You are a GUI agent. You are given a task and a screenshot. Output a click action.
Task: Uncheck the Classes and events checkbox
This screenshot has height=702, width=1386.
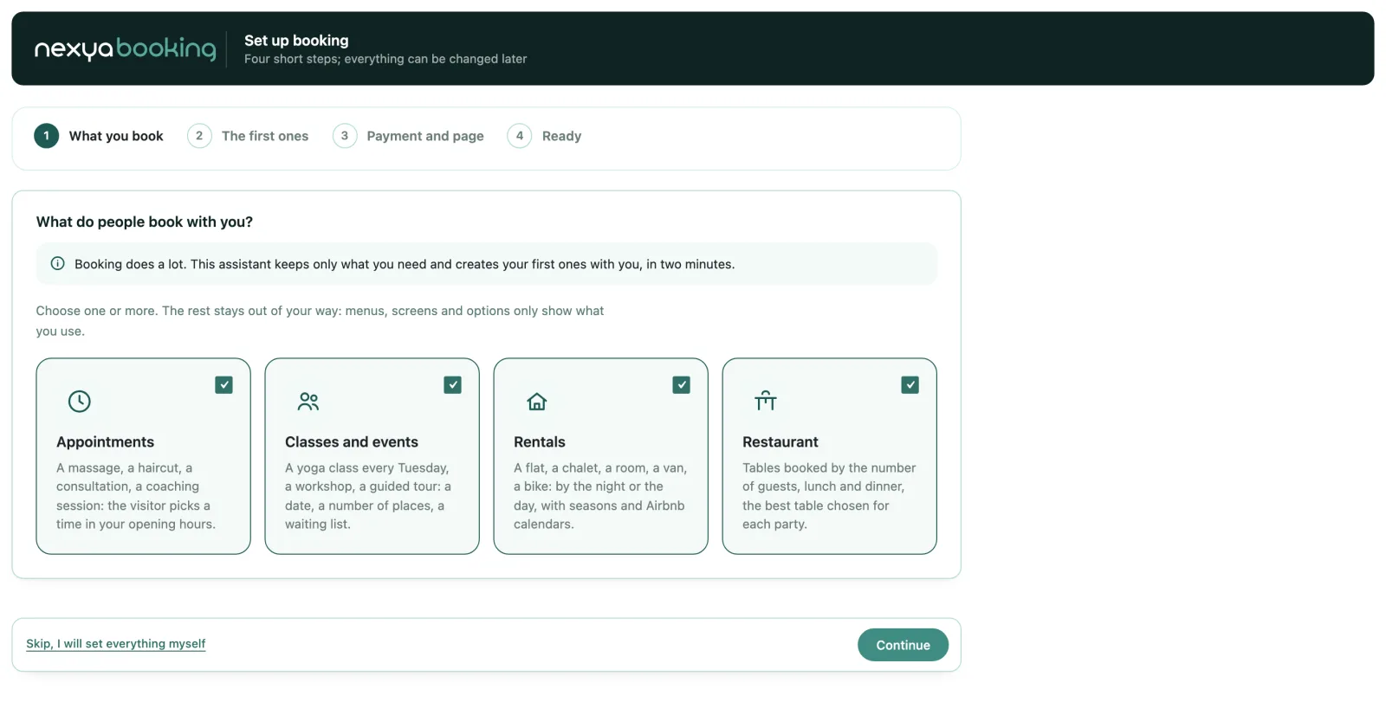click(x=452, y=384)
